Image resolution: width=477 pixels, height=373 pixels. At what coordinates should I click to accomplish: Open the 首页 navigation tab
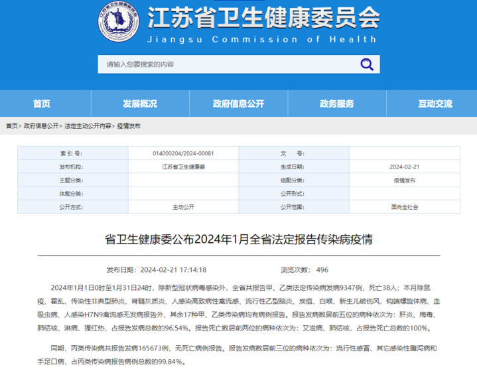(x=42, y=104)
